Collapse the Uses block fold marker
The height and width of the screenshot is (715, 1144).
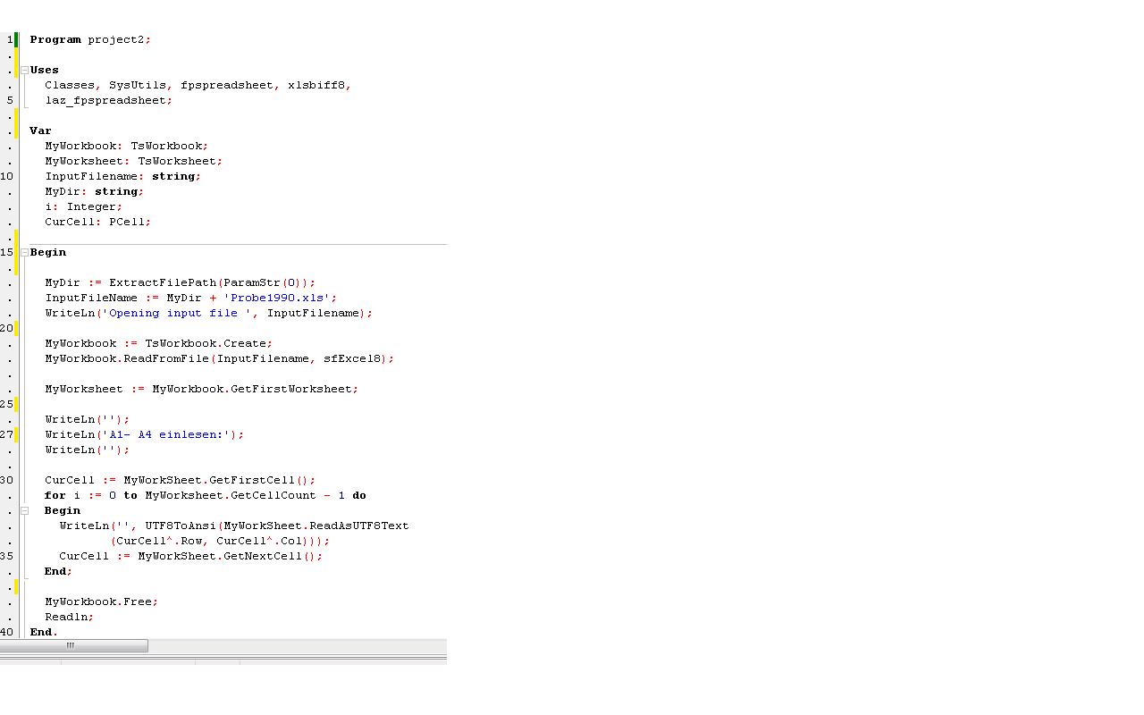(x=24, y=70)
